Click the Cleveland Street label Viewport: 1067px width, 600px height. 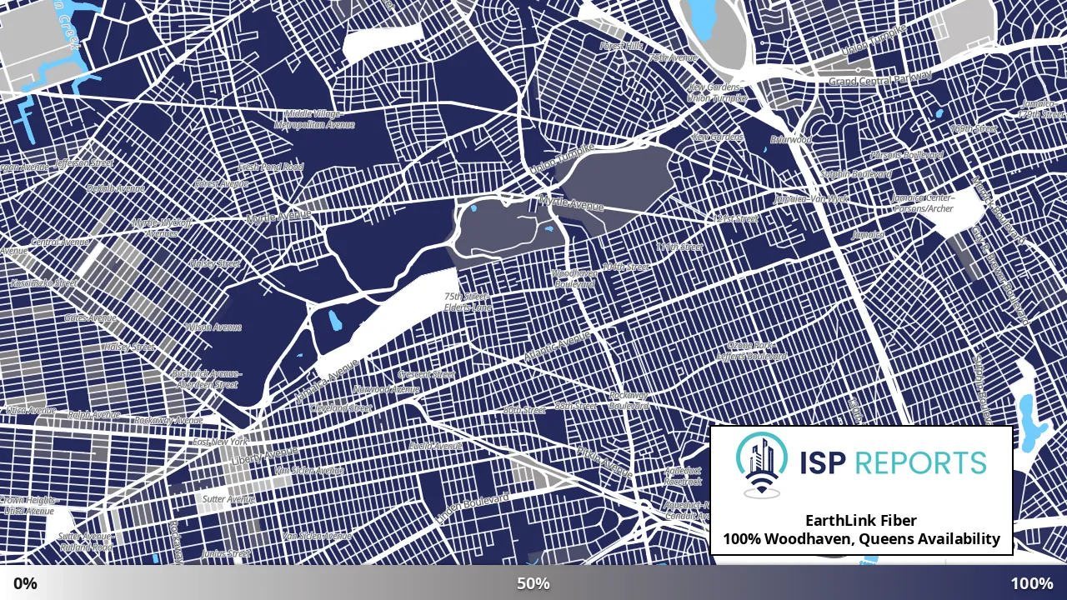[340, 408]
